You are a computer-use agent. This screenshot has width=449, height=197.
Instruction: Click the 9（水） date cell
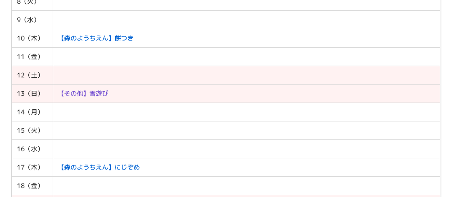pyautogui.click(x=27, y=20)
